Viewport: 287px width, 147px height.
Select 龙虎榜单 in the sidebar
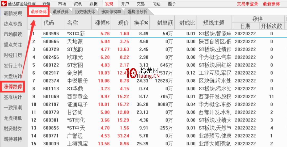click(x=13, y=118)
